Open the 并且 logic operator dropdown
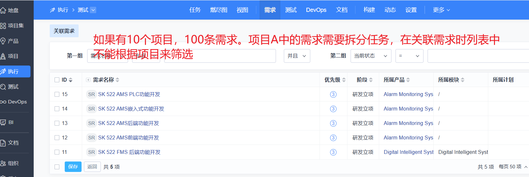This screenshot has height=177, width=529. click(x=297, y=56)
